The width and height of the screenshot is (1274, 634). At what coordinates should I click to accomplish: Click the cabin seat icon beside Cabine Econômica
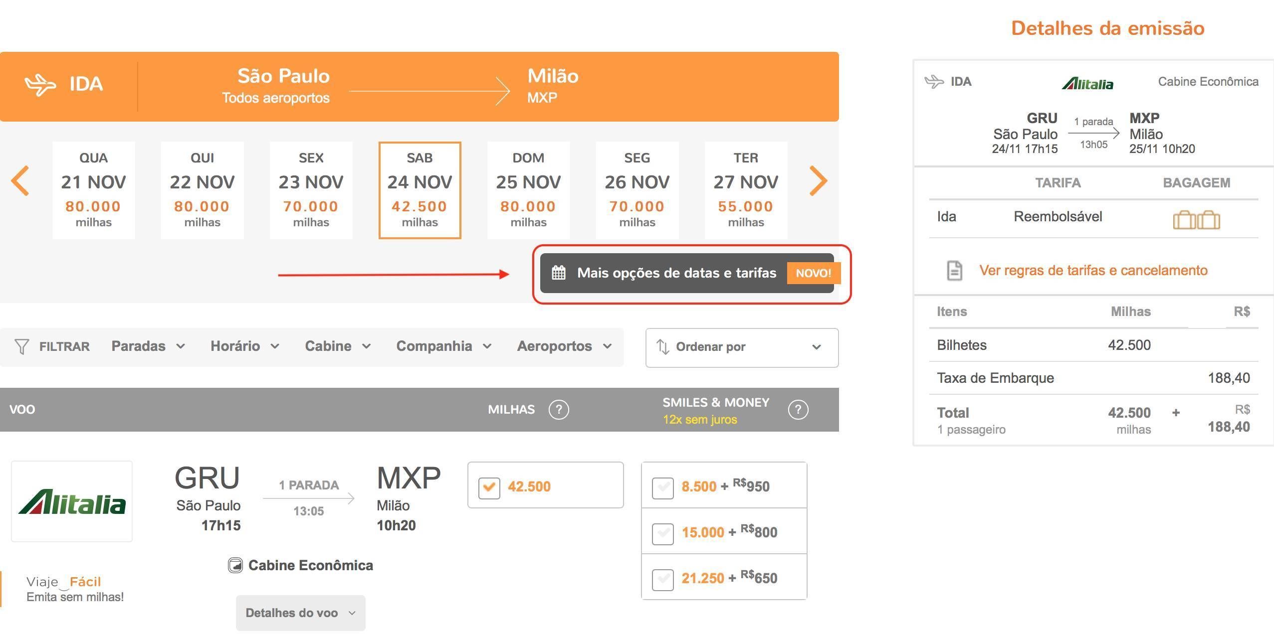click(235, 565)
